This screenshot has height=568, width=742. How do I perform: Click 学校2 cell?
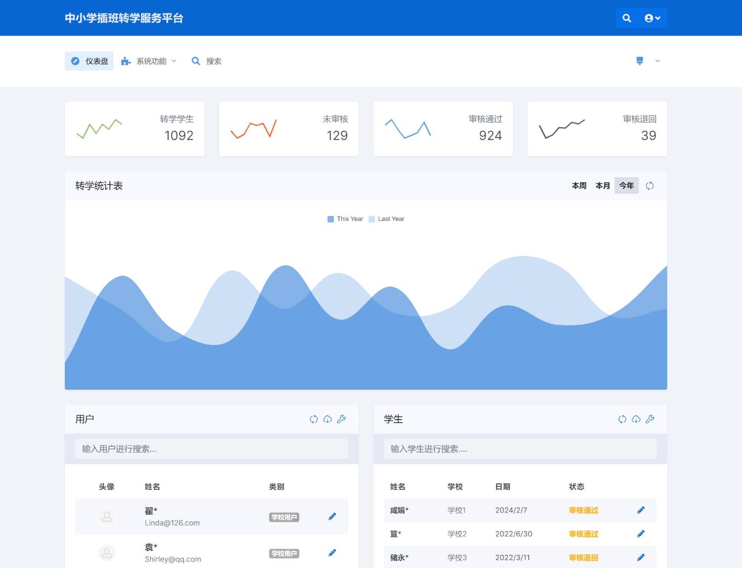click(x=457, y=534)
